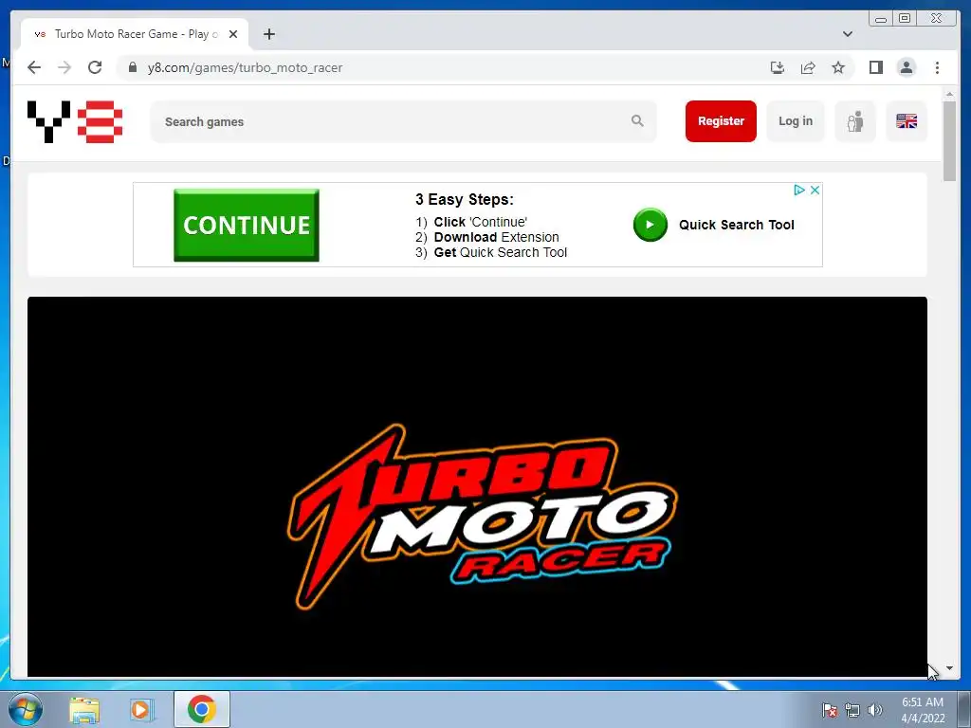Open the UK flag language selector
The width and height of the screenshot is (971, 728).
906,121
